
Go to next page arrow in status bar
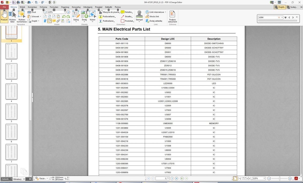pos(172,178)
